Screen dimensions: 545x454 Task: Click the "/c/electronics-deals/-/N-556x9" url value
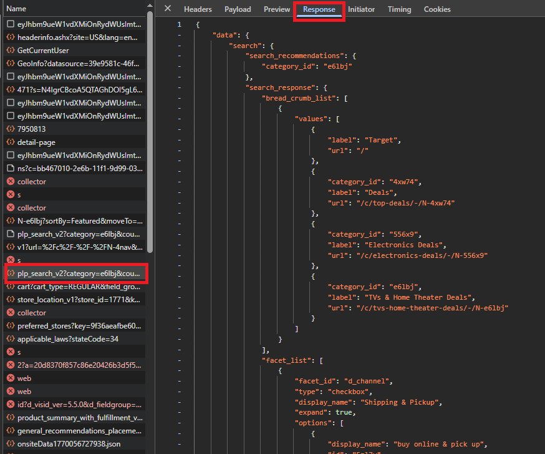(422, 255)
